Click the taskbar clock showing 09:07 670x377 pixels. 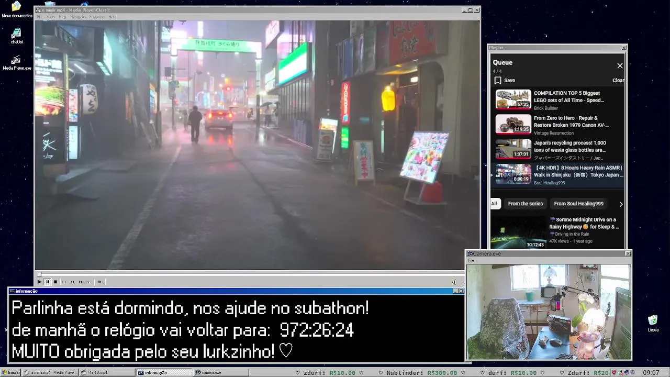click(651, 372)
